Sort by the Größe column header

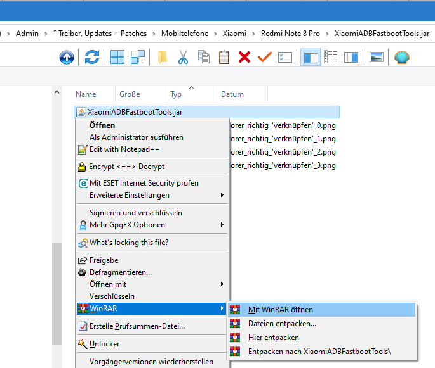(x=140, y=94)
